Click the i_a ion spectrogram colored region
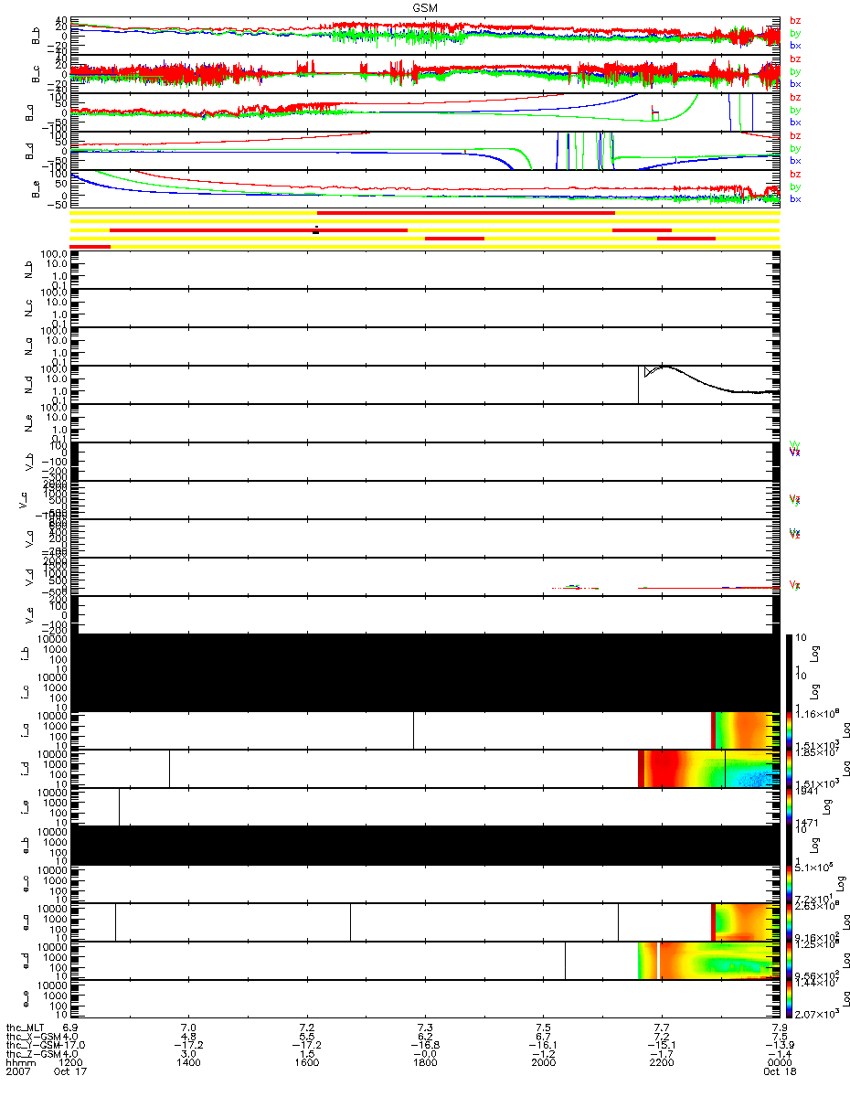 coord(745,730)
